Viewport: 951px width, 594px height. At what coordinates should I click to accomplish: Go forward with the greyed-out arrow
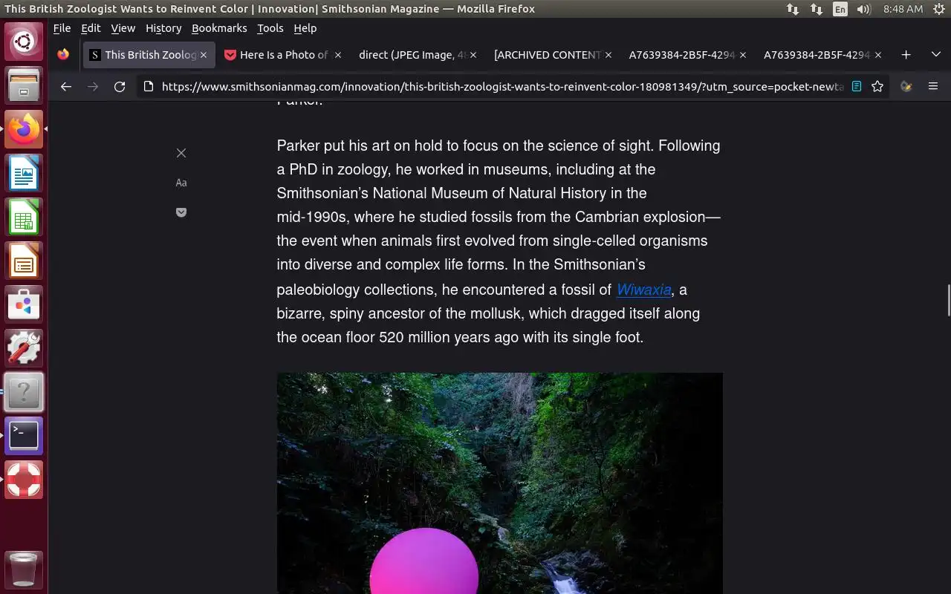[93, 87]
